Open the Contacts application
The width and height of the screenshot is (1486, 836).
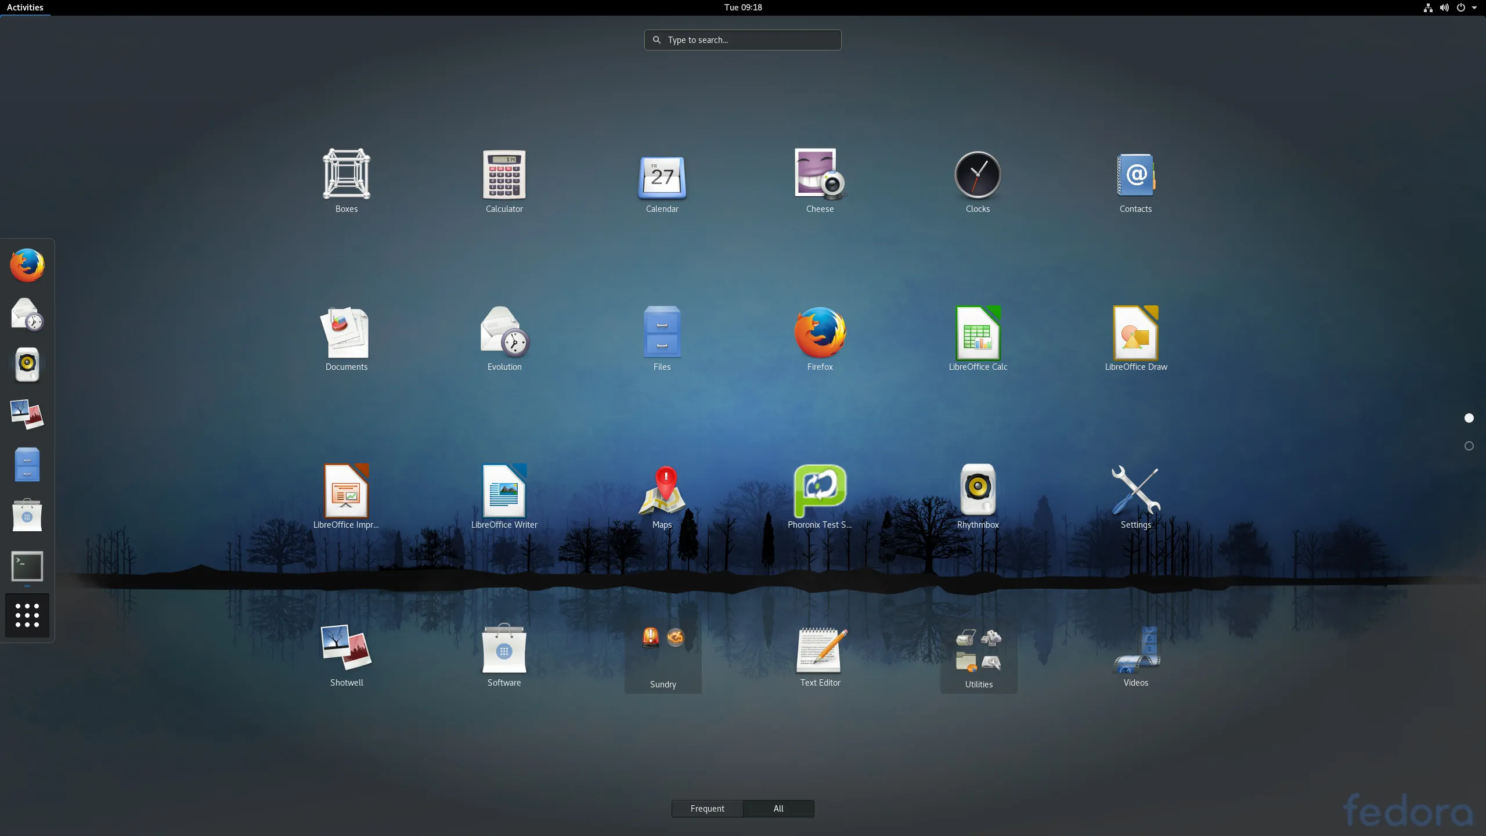(1135, 174)
